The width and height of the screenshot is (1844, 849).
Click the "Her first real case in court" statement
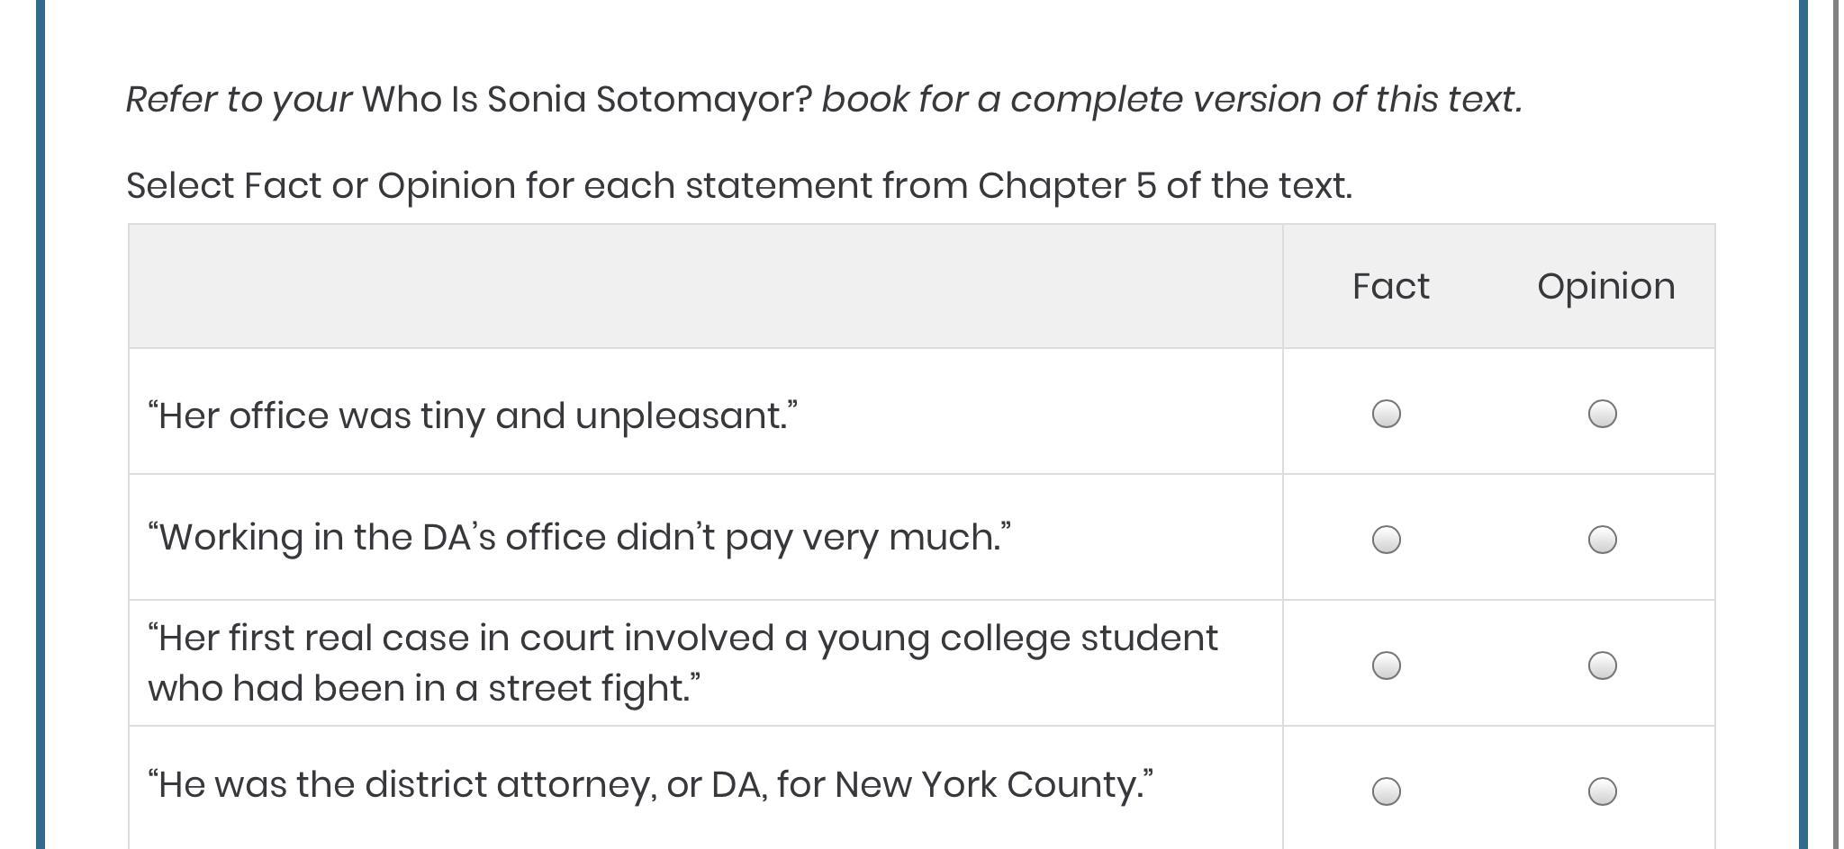[x=682, y=663]
